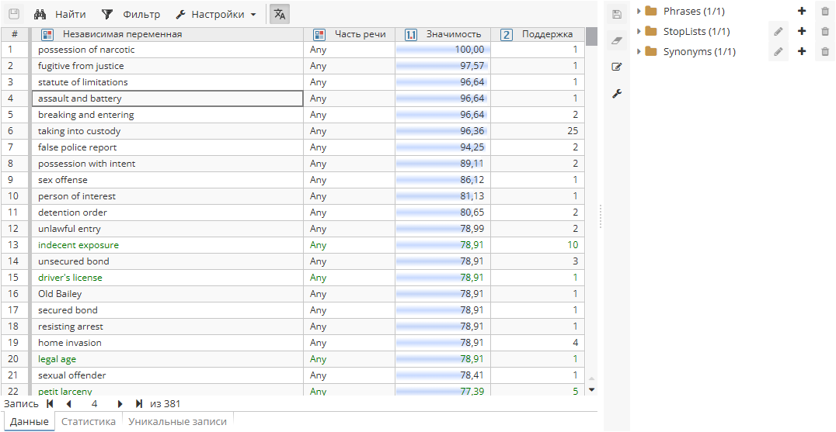Switch to the Уникальные записи tab
836x432 pixels.
point(178,421)
